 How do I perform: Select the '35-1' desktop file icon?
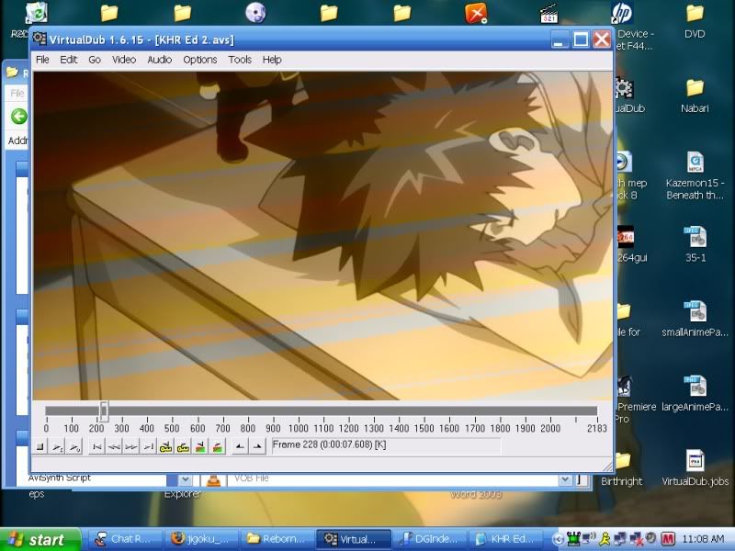point(695,244)
